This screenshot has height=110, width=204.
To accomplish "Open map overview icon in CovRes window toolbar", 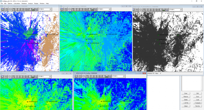I will pyautogui.click(x=76, y=76).
